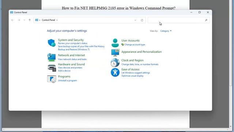The height and width of the screenshot is (132, 234).
Task: Expand chevron before Control Panel breadcrumb
Action: [40, 20]
